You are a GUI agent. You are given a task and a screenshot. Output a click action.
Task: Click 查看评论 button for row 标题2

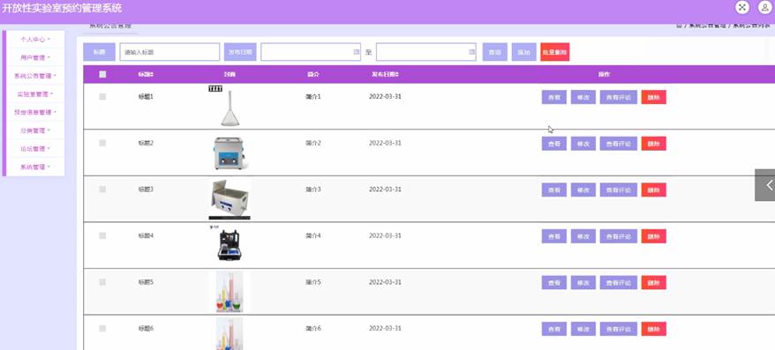pos(619,144)
